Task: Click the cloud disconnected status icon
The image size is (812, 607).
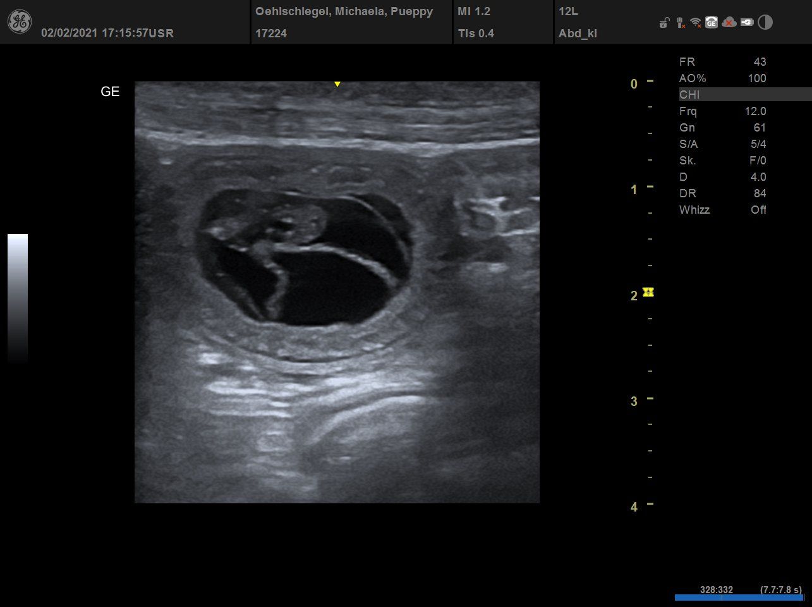Action: (x=729, y=23)
